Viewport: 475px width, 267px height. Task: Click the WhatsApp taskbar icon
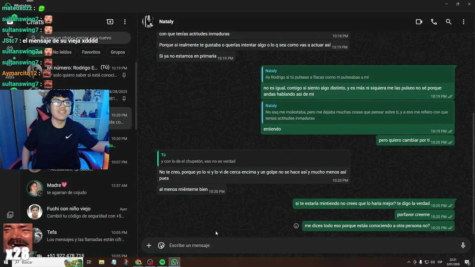[x=174, y=262]
